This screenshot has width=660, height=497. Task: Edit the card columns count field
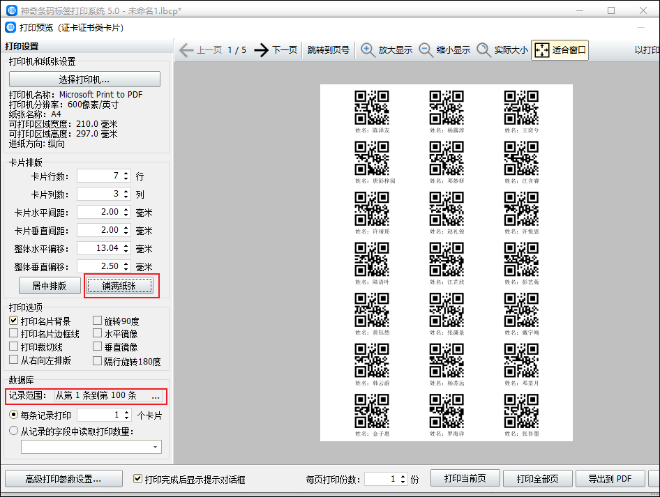pyautogui.click(x=100, y=194)
